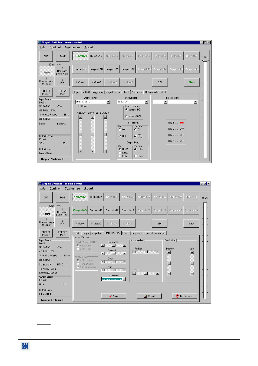Open the wide Tally selection dropdown
Viewport: 258px width, 366px height.
coord(195,102)
